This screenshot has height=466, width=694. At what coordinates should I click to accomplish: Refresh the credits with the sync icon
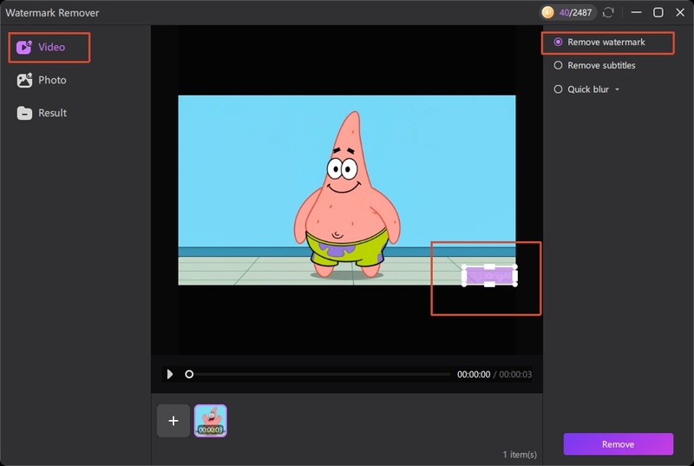tap(609, 12)
